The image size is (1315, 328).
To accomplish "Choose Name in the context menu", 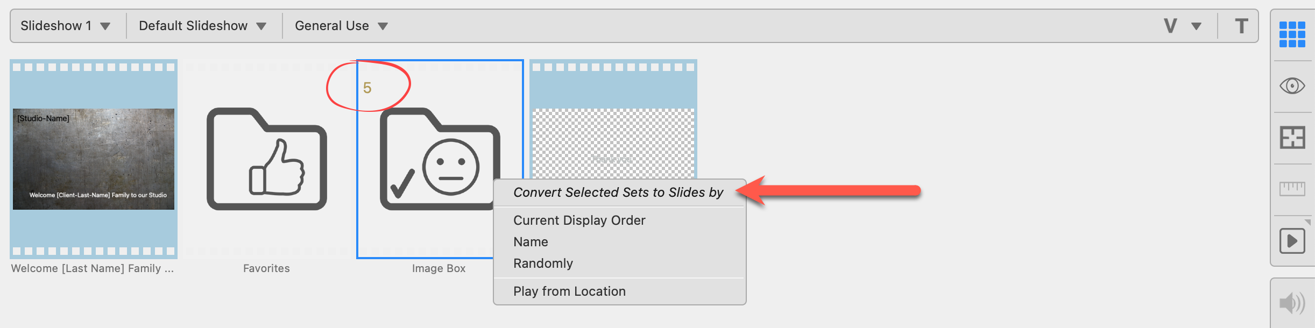I will click(531, 242).
